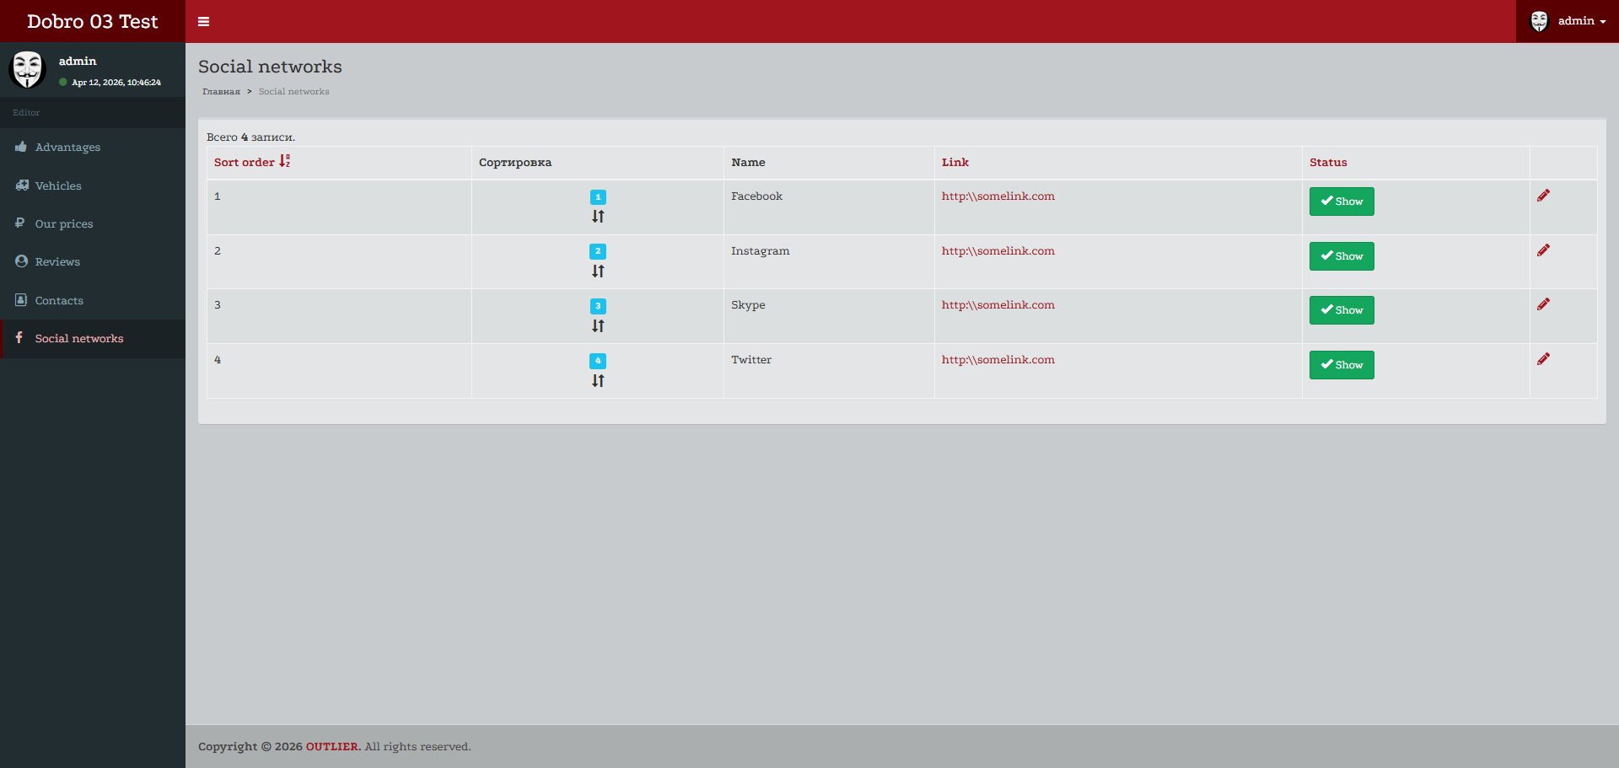Sort the table by Status header

pos(1328,163)
